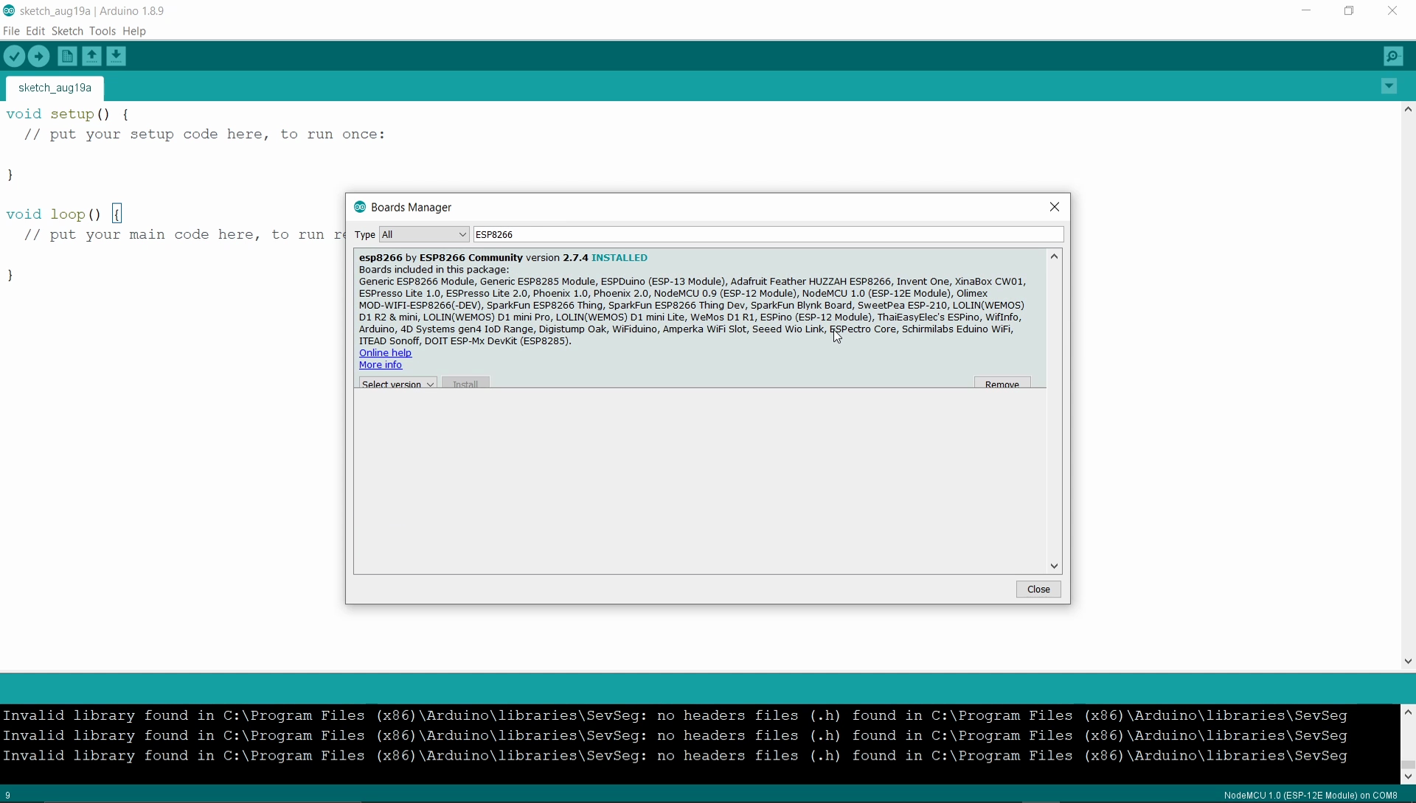
Task: Click the Open sketch icon
Action: (91, 57)
